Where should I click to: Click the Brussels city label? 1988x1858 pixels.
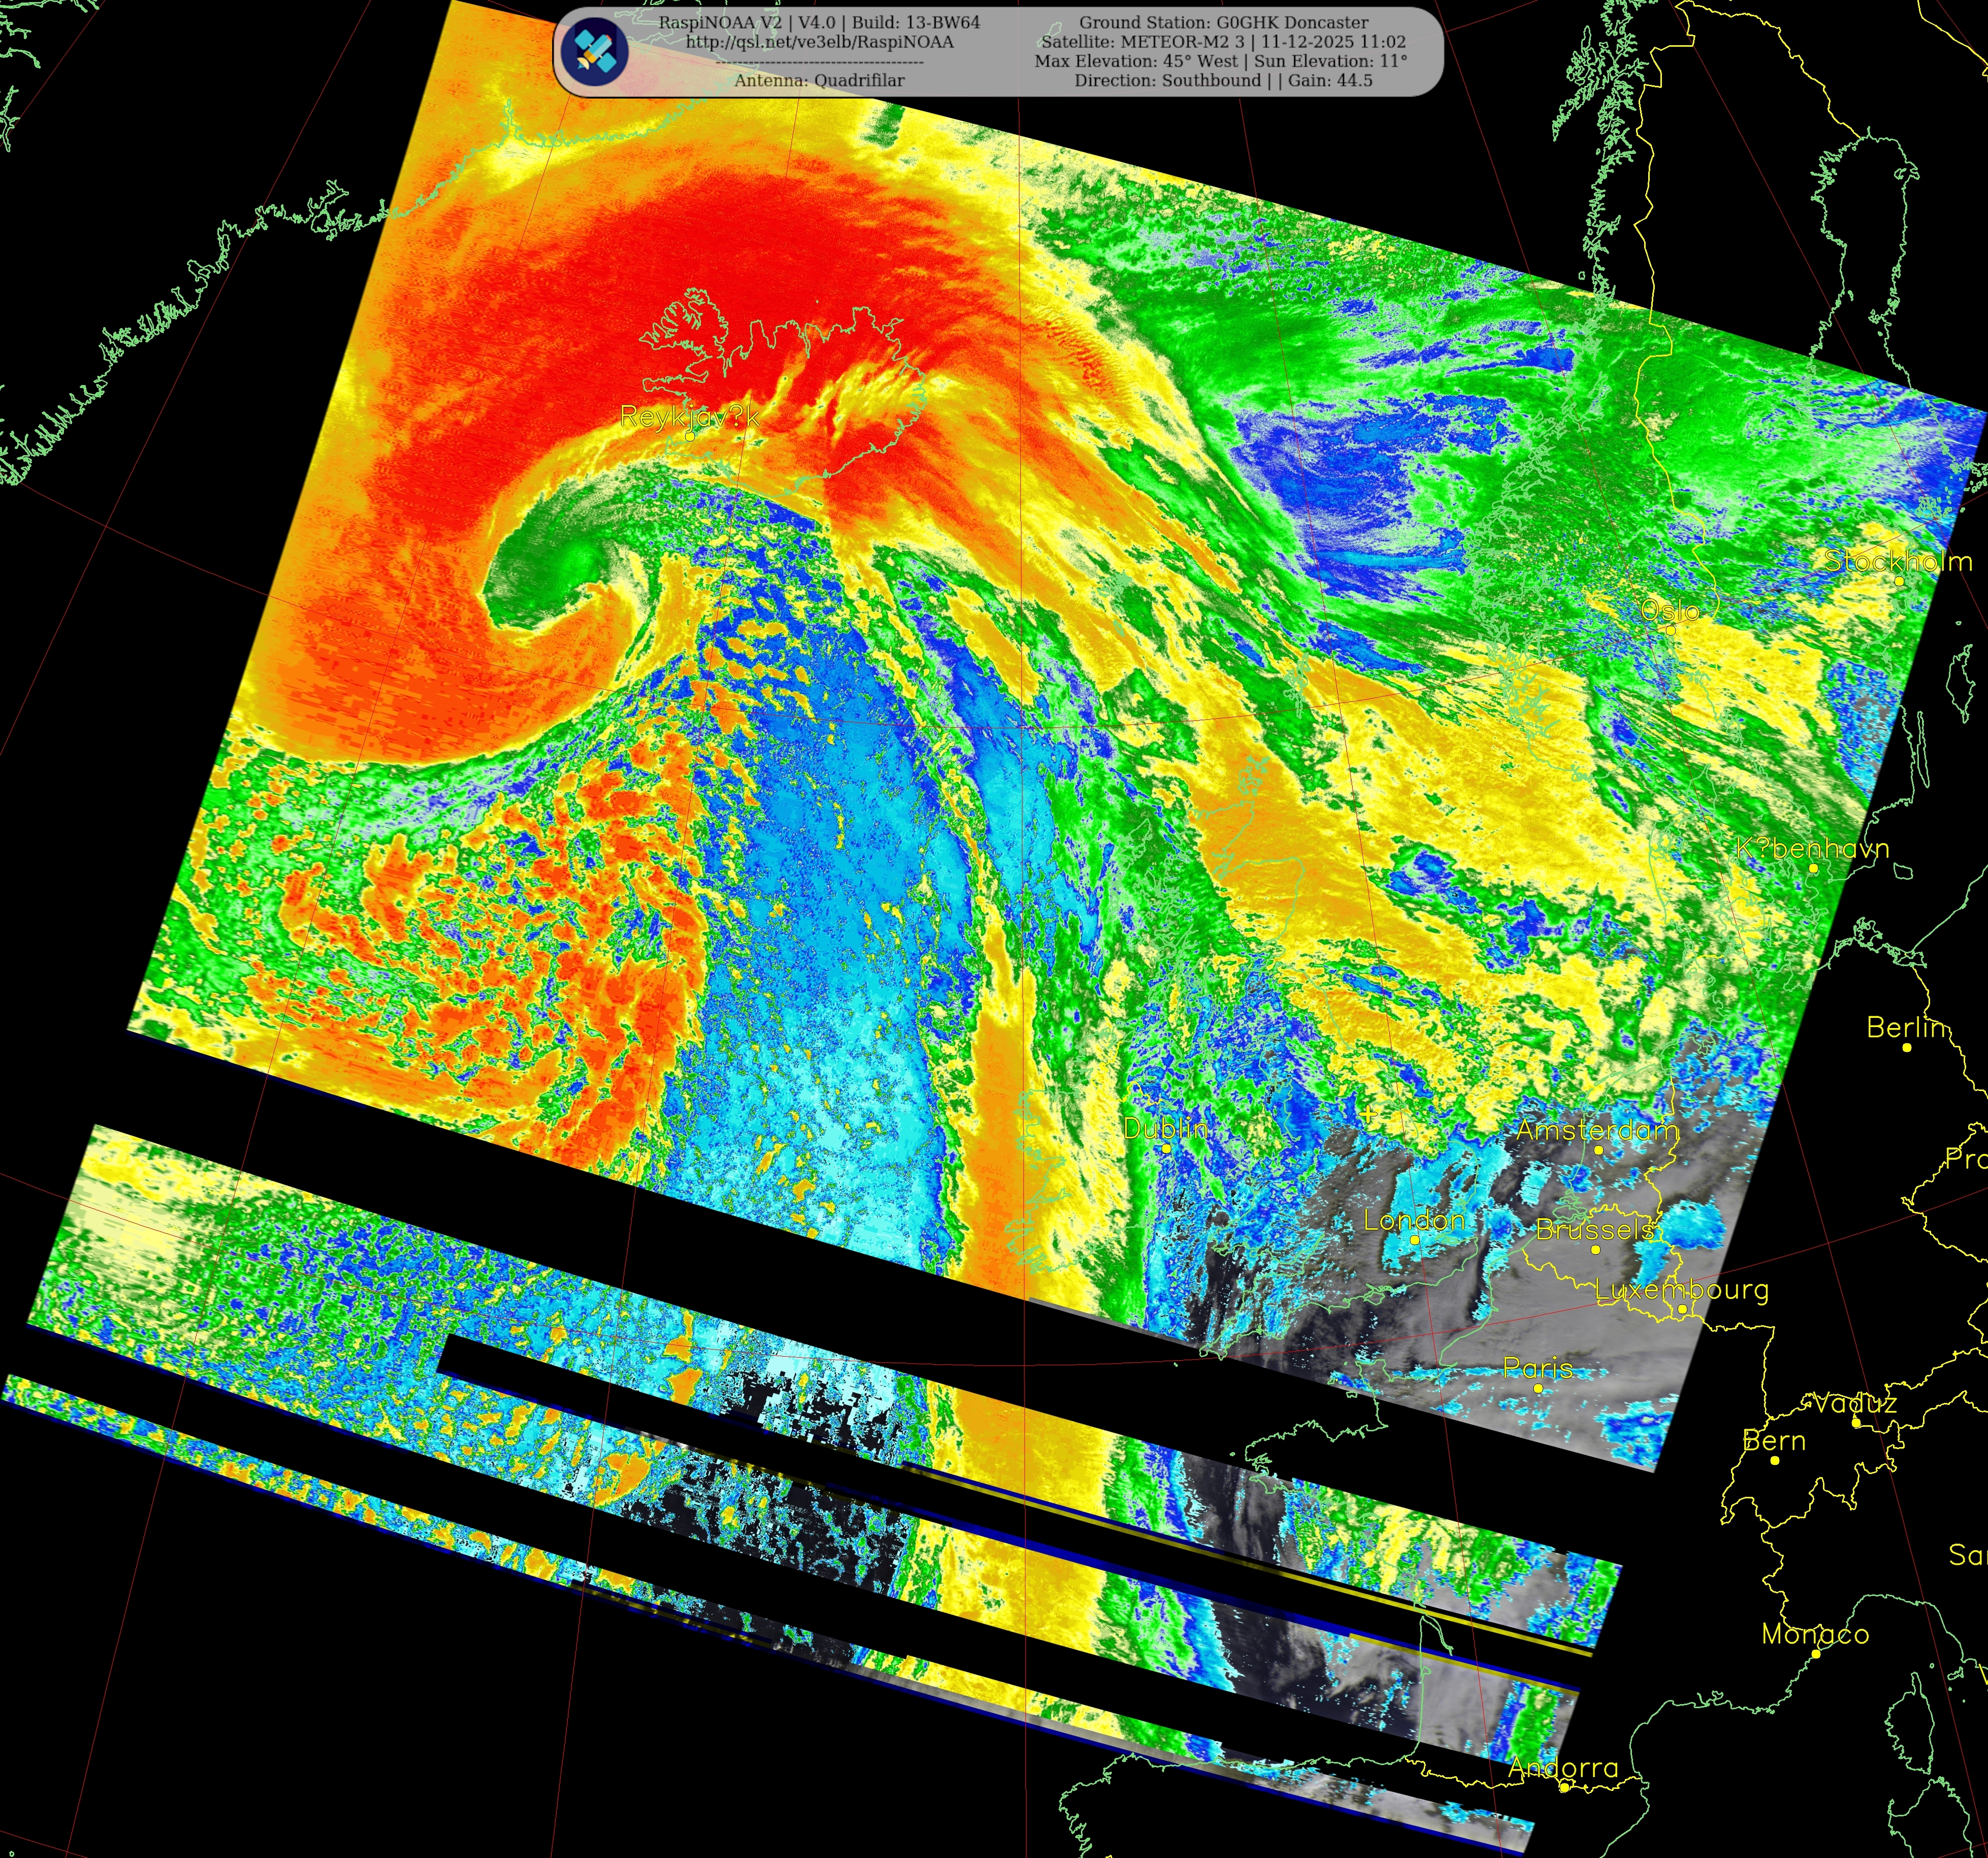pyautogui.click(x=1595, y=1229)
